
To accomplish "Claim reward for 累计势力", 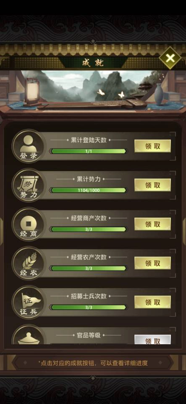I will coord(152,185).
